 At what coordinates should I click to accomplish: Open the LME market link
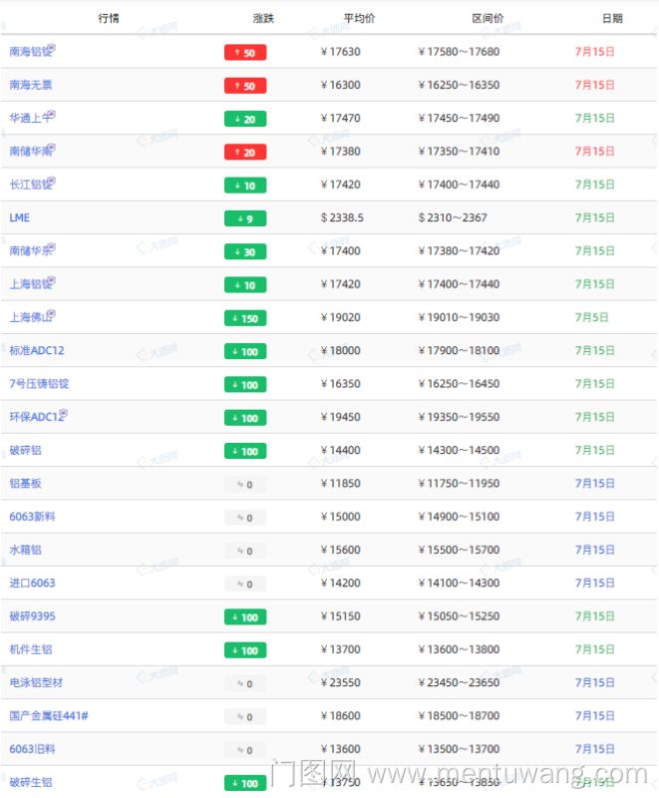point(20,217)
